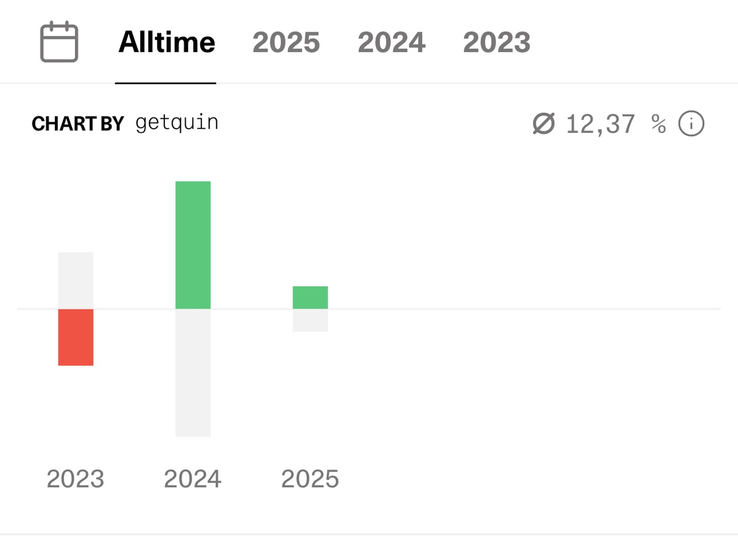Switch to the 2025 tab
The width and height of the screenshot is (738, 548).
click(x=286, y=42)
